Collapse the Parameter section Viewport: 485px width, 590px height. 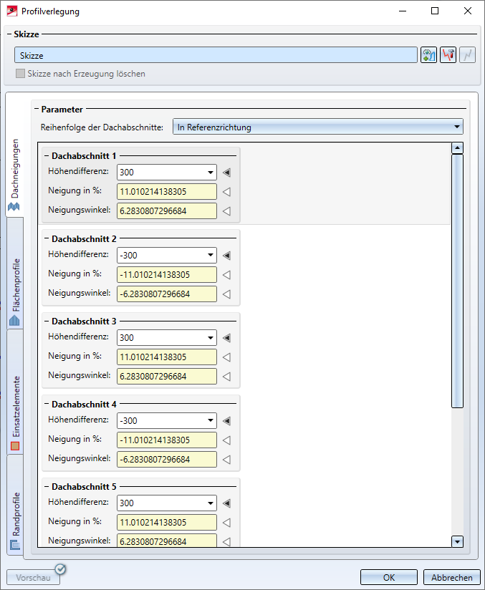37,110
